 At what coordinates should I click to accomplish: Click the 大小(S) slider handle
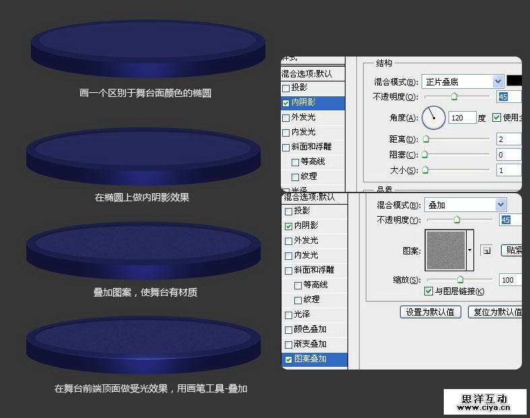(426, 170)
